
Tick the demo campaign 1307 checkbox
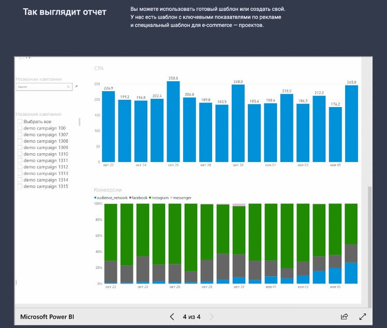(x=20, y=135)
